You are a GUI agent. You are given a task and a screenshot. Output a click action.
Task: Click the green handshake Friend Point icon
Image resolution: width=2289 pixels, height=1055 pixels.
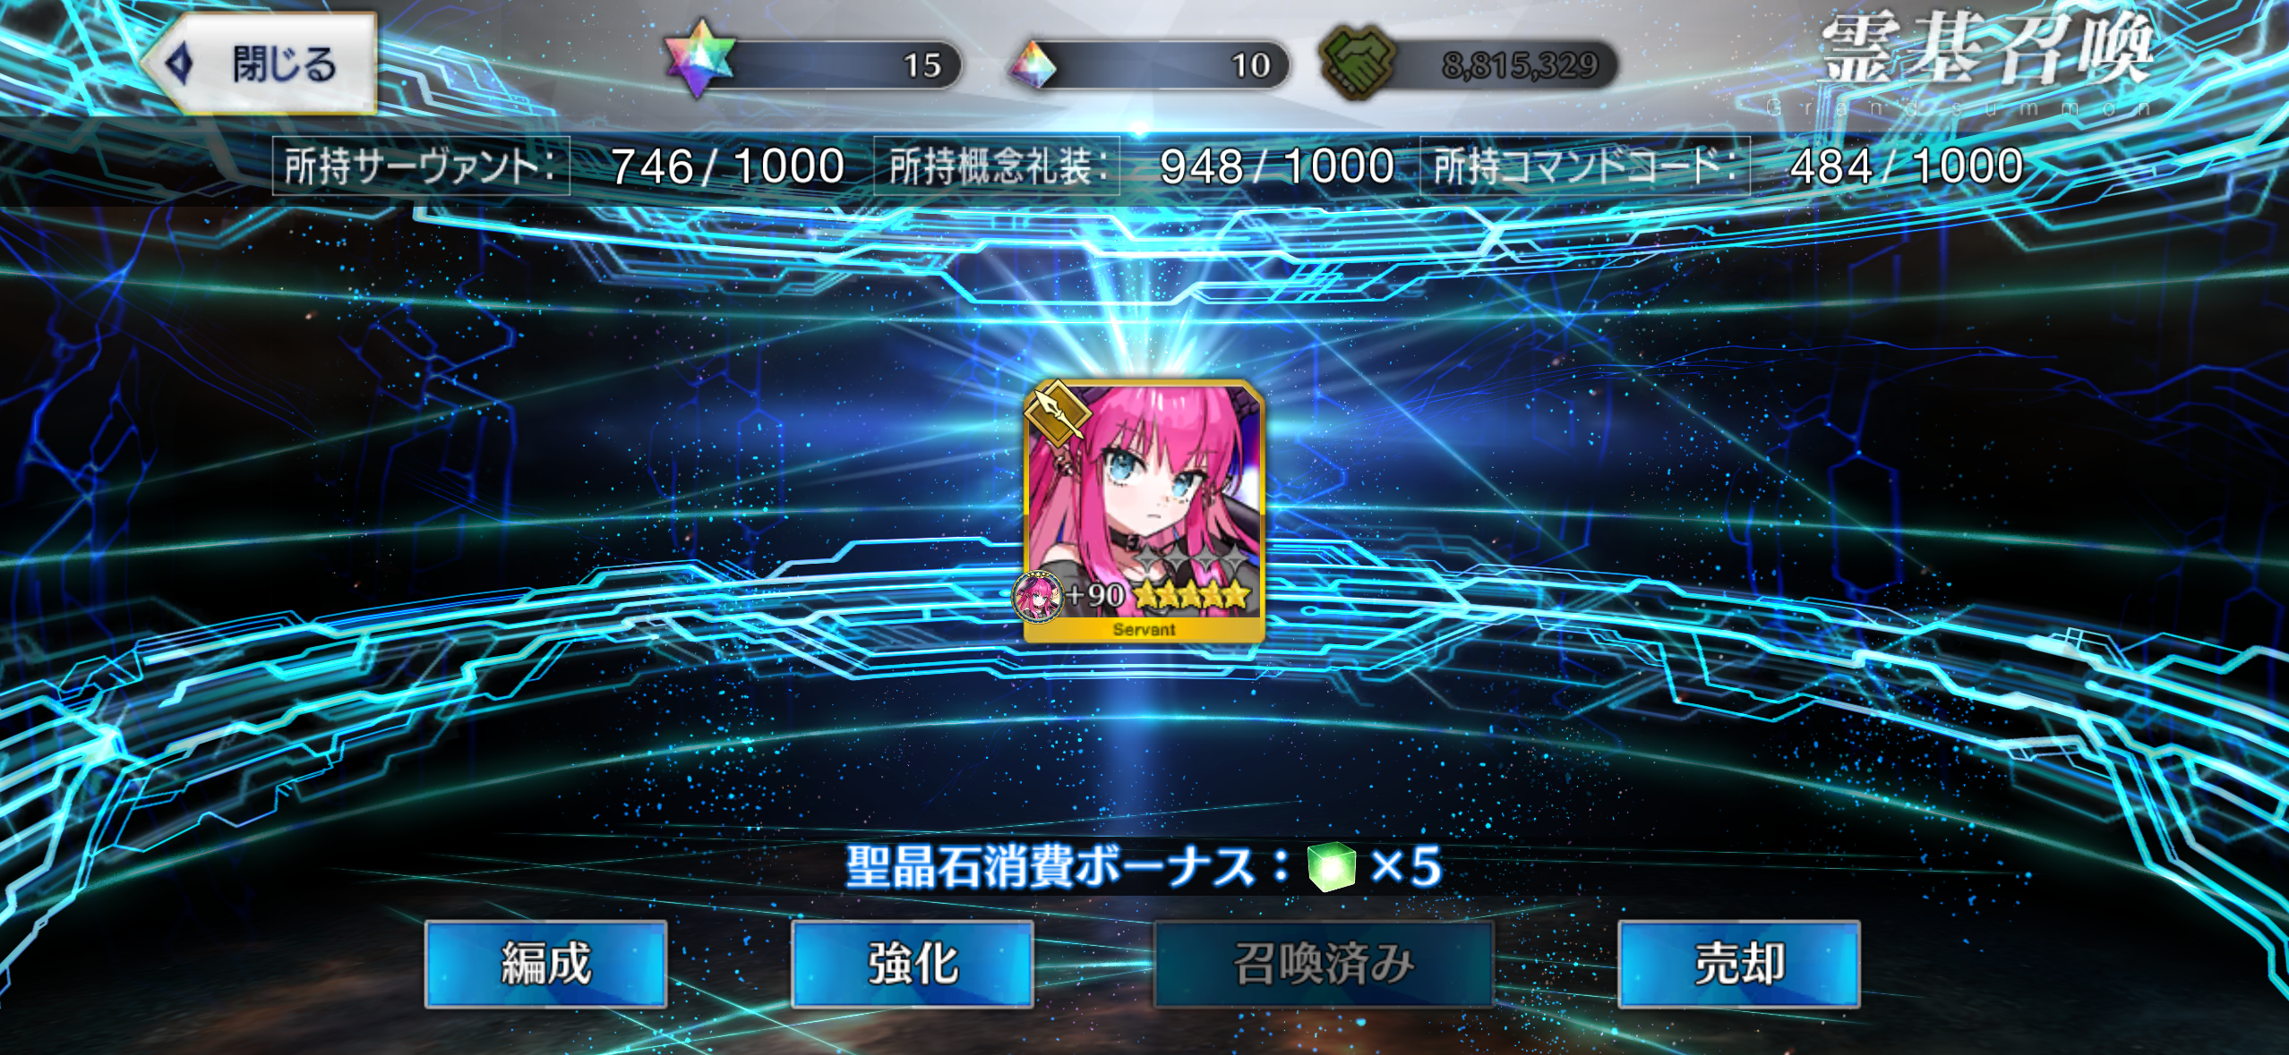point(1358,63)
